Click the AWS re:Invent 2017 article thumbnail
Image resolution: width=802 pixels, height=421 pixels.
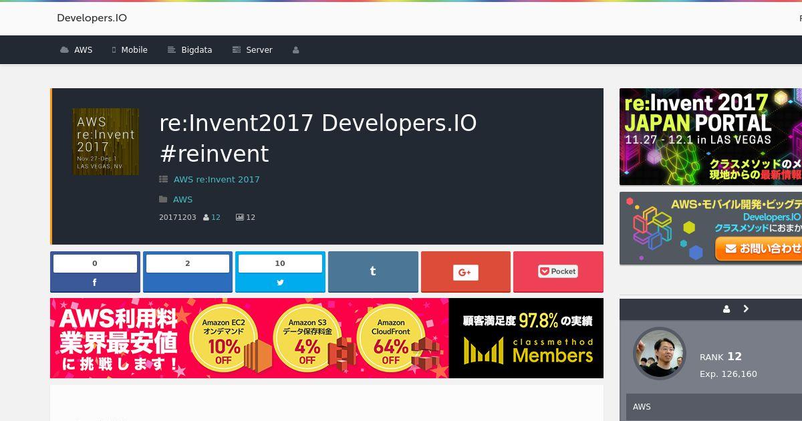click(x=106, y=142)
